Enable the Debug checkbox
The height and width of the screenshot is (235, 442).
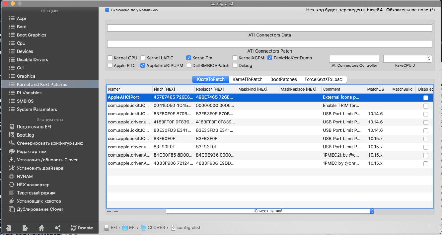(235, 65)
